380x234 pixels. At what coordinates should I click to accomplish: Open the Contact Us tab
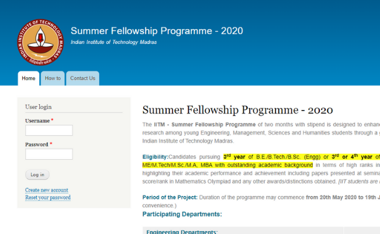(82, 78)
